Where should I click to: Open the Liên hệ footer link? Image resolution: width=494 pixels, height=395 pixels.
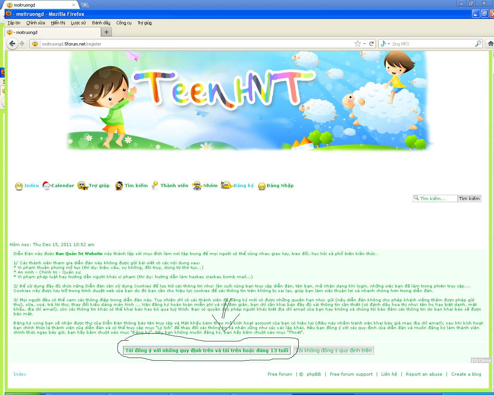tap(389, 374)
